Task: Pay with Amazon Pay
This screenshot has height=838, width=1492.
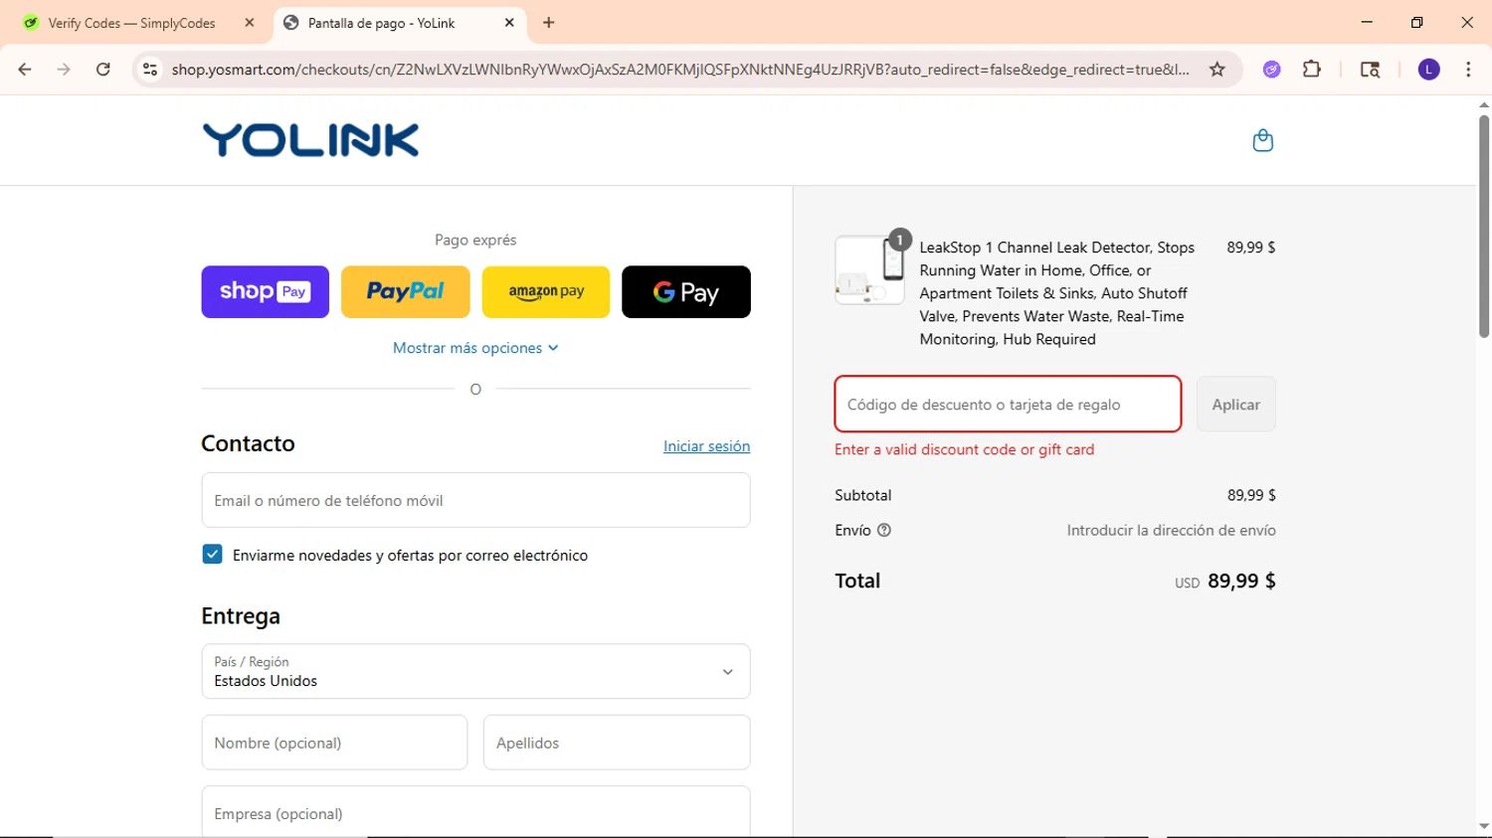Action: 546,292
